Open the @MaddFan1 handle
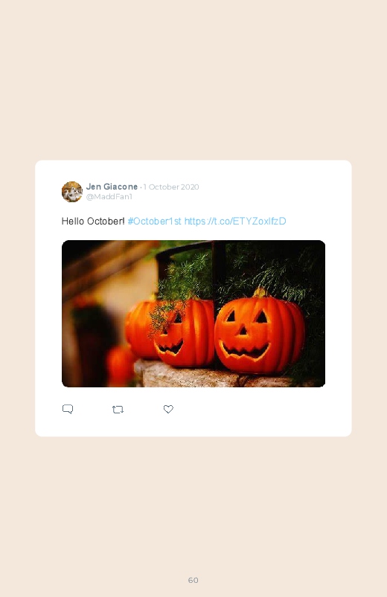387x597 pixels. tap(109, 197)
